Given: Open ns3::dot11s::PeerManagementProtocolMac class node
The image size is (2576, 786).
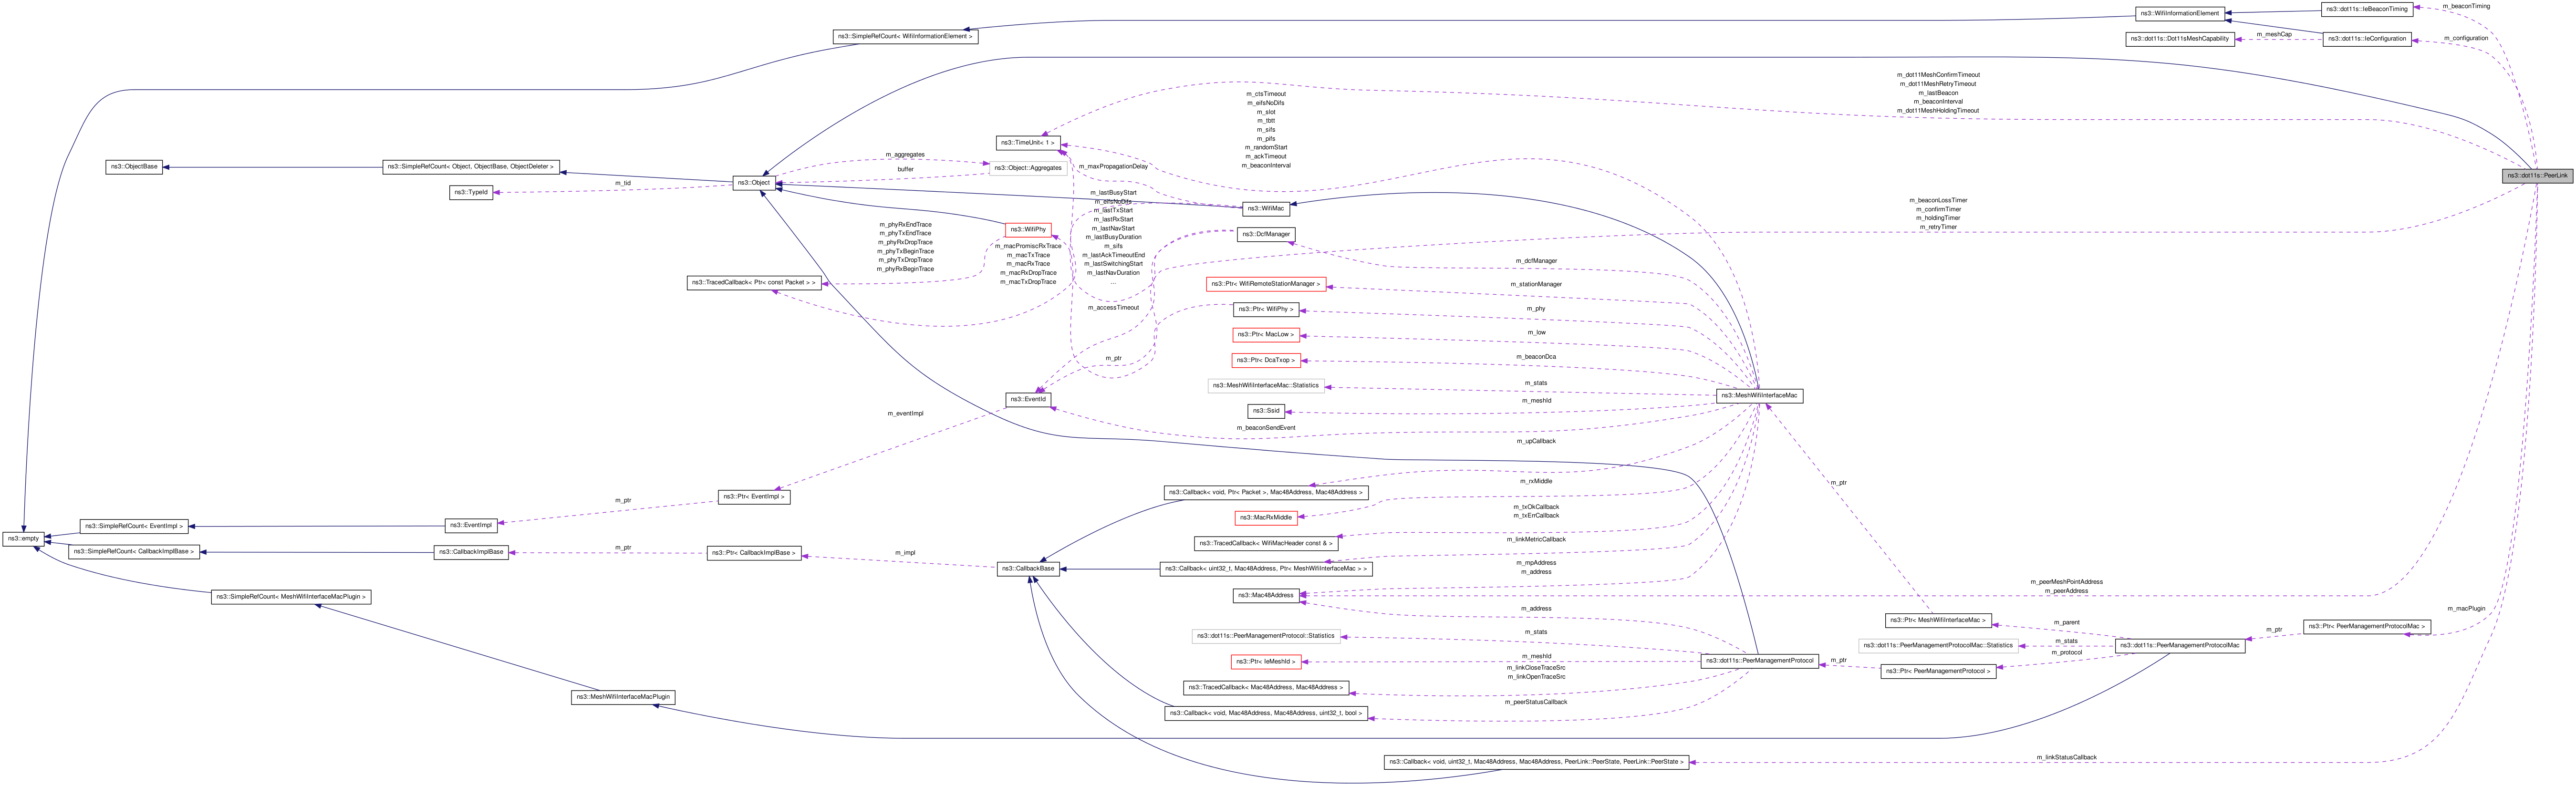Looking at the screenshot, I should coord(2179,646).
